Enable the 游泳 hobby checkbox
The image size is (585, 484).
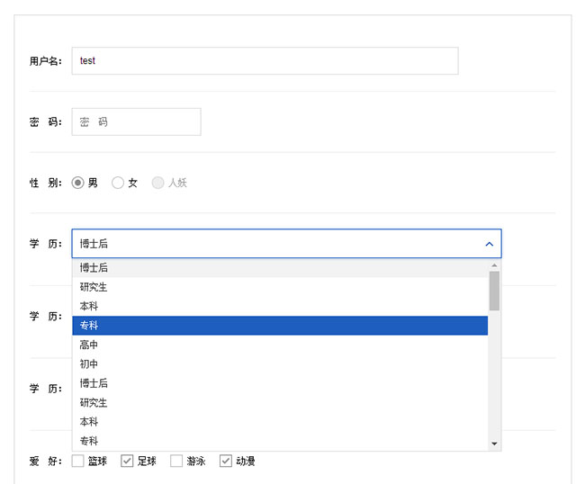point(176,462)
